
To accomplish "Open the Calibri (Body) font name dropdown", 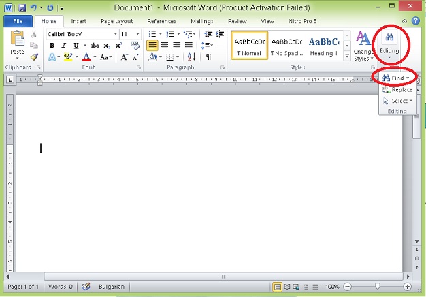I will 82,34.
